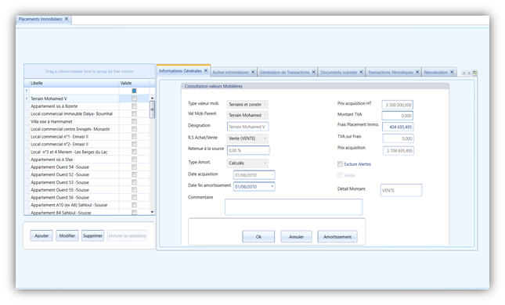Click the list vertical scrollbar thumb

coord(153,109)
